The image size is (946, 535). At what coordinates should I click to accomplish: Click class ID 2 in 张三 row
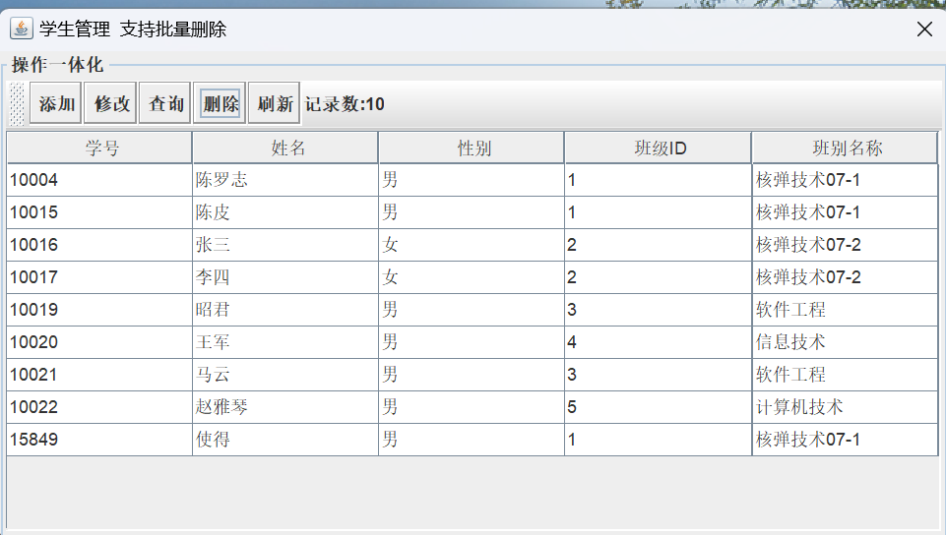click(x=659, y=245)
